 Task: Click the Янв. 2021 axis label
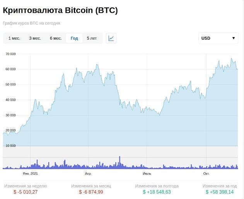point(30,173)
